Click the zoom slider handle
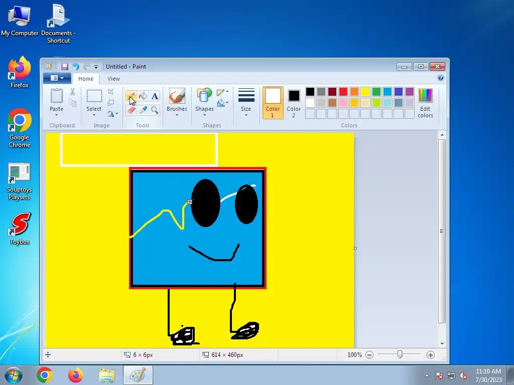514x385 pixels. pos(400,354)
